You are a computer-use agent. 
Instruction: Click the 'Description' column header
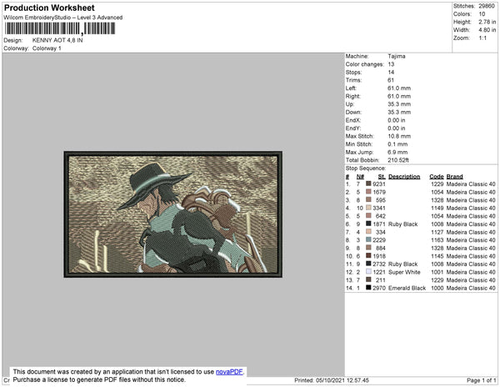point(404,177)
